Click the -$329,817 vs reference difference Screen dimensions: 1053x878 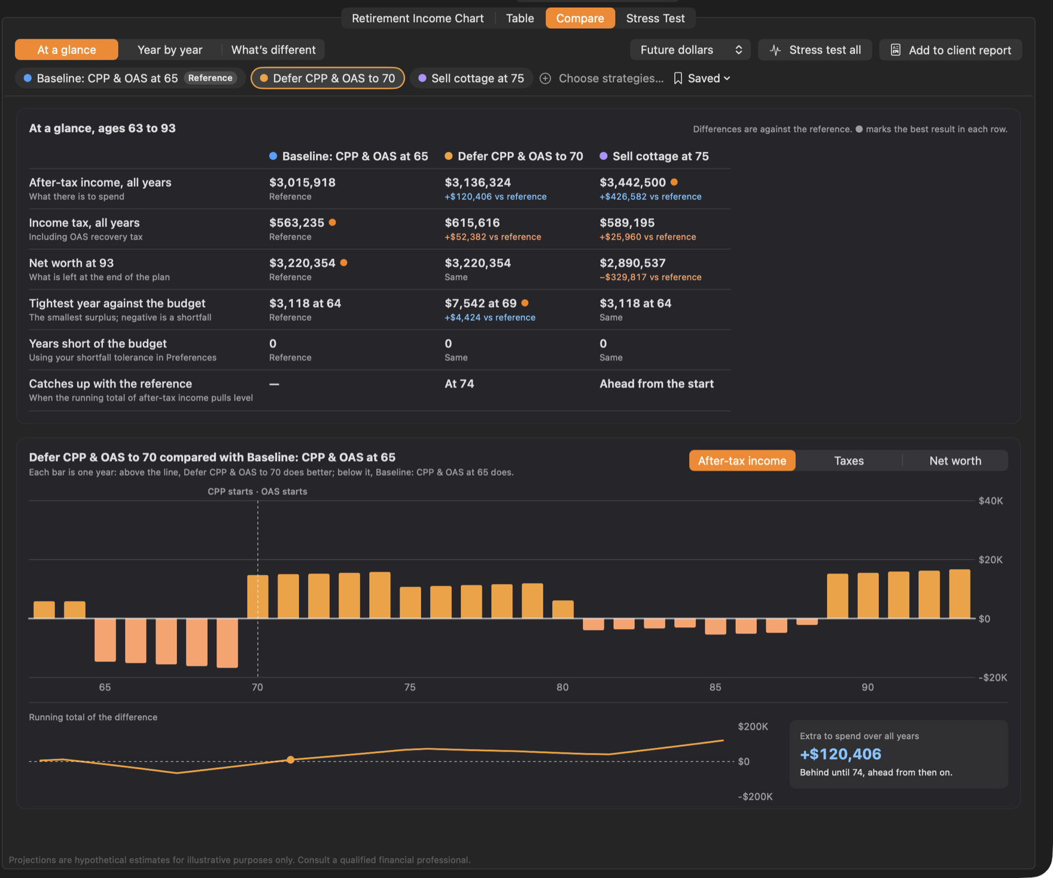click(x=650, y=277)
